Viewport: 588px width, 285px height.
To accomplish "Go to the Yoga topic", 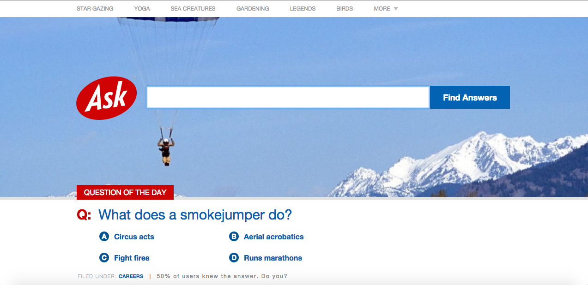I will (x=142, y=9).
